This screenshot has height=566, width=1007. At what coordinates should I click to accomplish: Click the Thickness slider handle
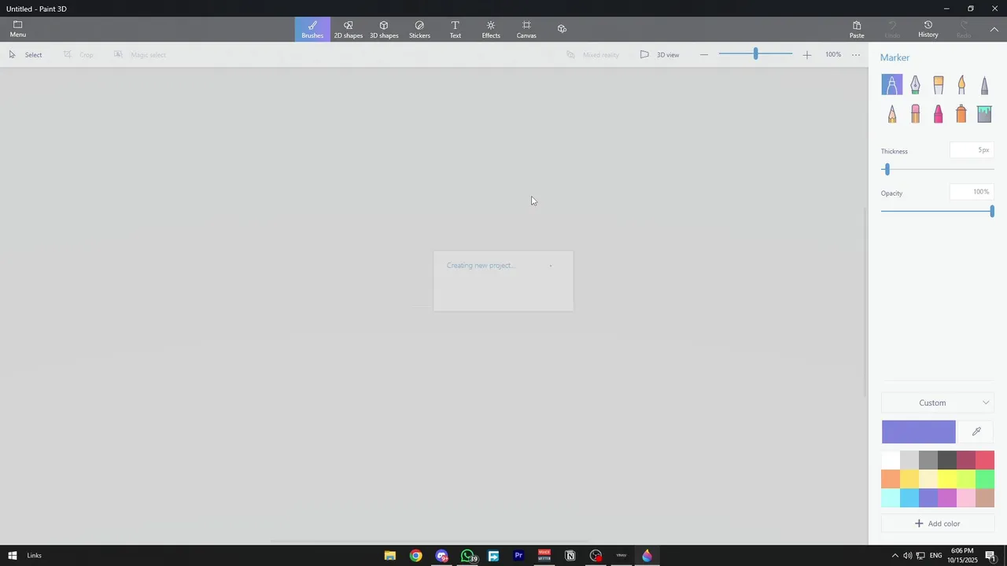[887, 170]
